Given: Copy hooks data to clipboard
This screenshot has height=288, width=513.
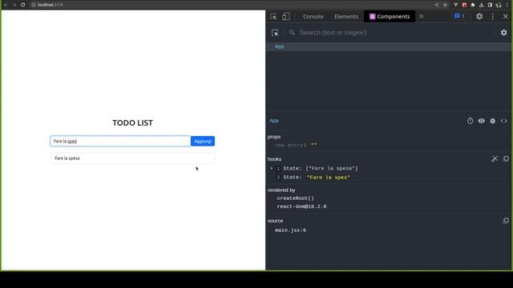Looking at the screenshot, I should [506, 158].
